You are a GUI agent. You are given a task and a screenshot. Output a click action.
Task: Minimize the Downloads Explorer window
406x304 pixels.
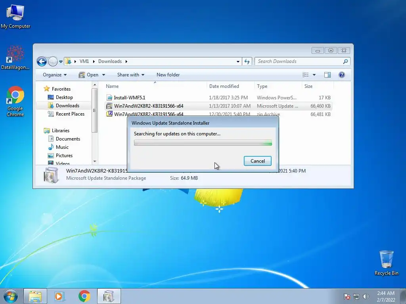[x=318, y=51]
